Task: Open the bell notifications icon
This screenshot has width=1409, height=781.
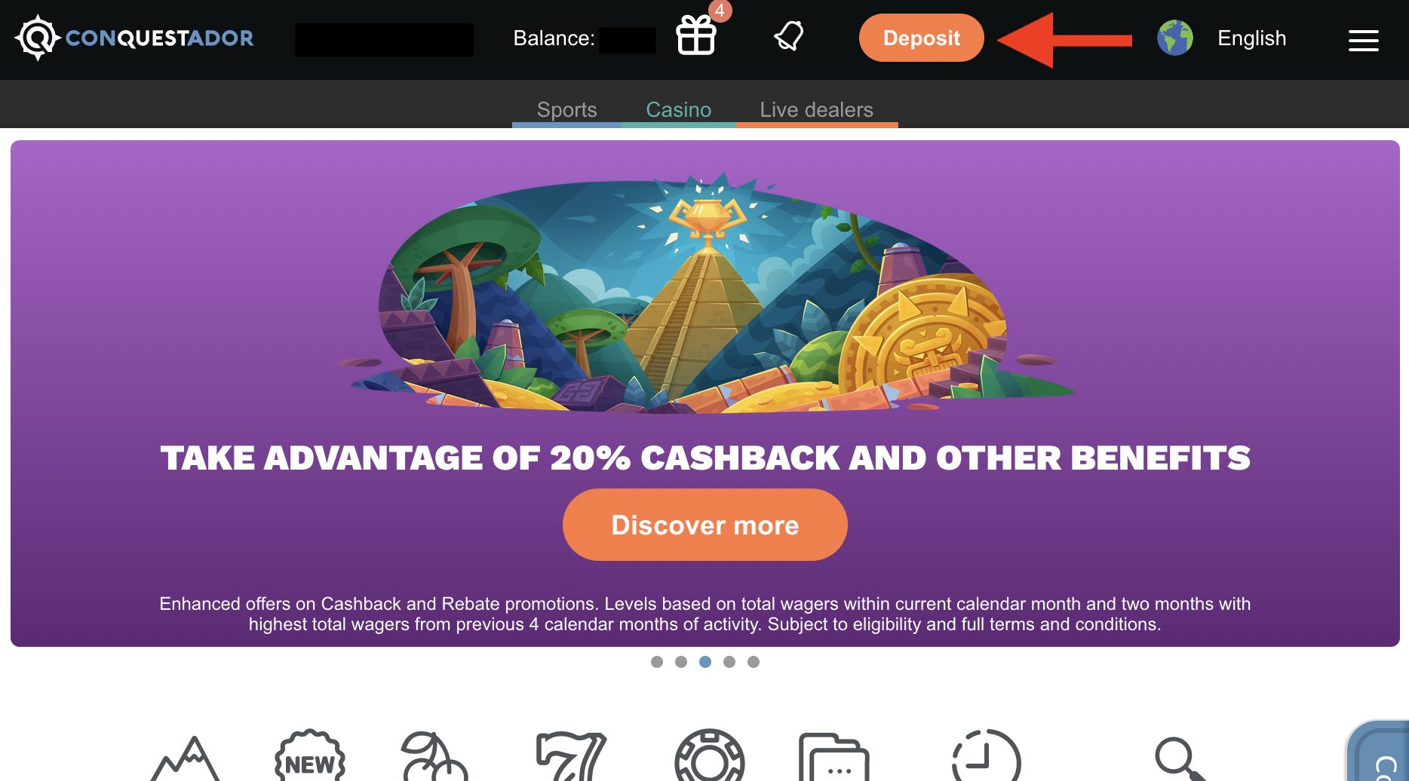Action: coord(789,36)
